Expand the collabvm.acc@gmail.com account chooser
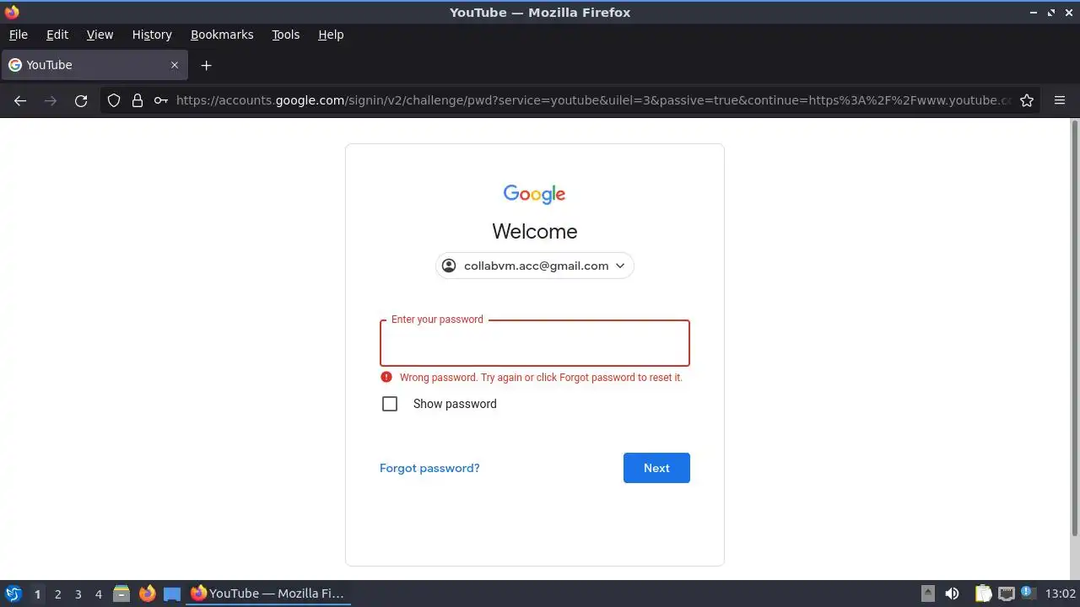The width and height of the screenshot is (1080, 607). [x=535, y=266]
